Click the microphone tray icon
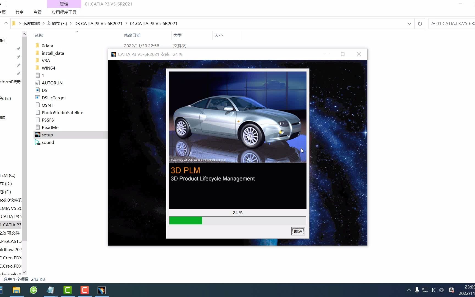The image size is (475, 297). [417, 290]
